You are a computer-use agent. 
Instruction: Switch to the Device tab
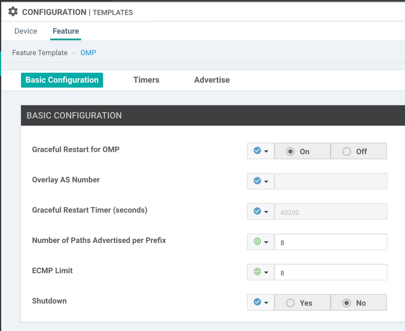tap(26, 31)
